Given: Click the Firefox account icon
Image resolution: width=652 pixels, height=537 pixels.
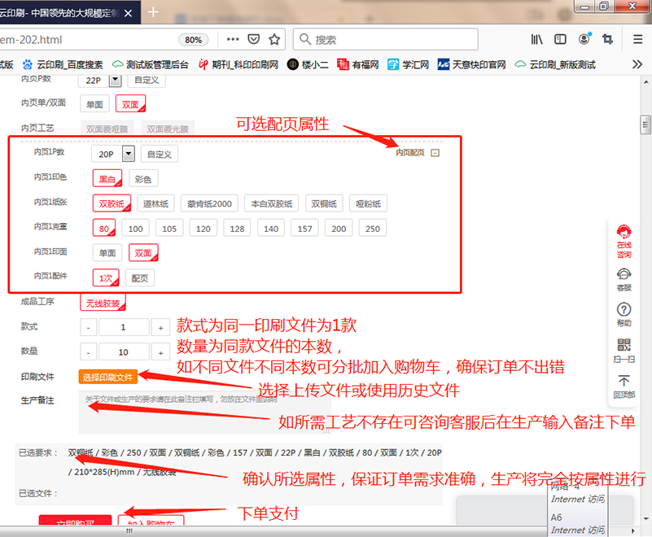Looking at the screenshot, I should 584,39.
